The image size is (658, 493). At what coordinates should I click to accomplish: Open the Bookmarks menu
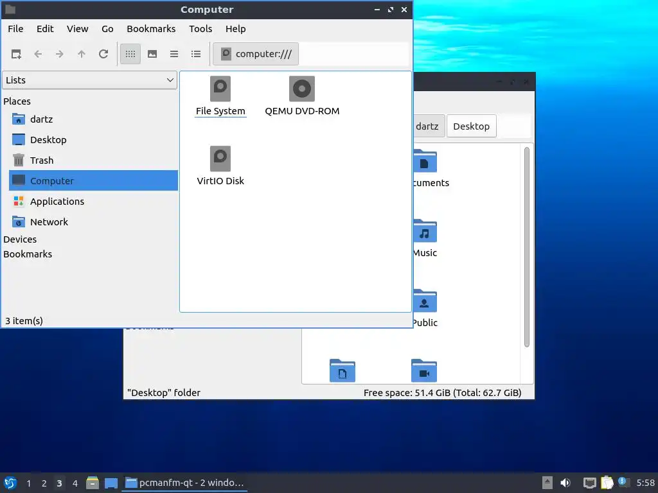(x=151, y=29)
